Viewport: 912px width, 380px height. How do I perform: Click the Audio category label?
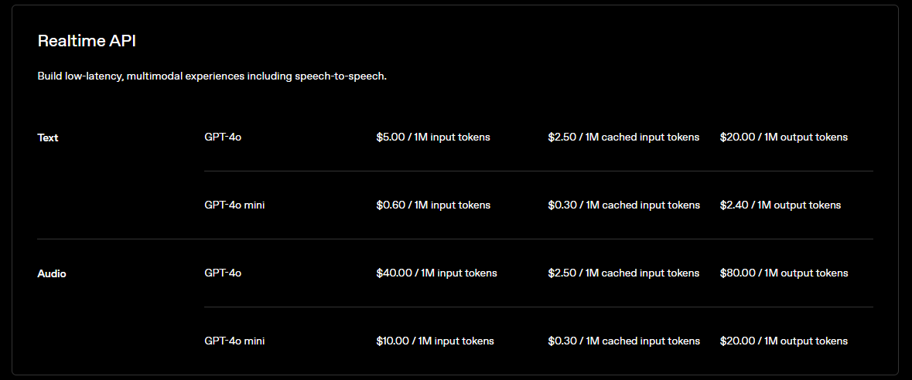(x=52, y=273)
